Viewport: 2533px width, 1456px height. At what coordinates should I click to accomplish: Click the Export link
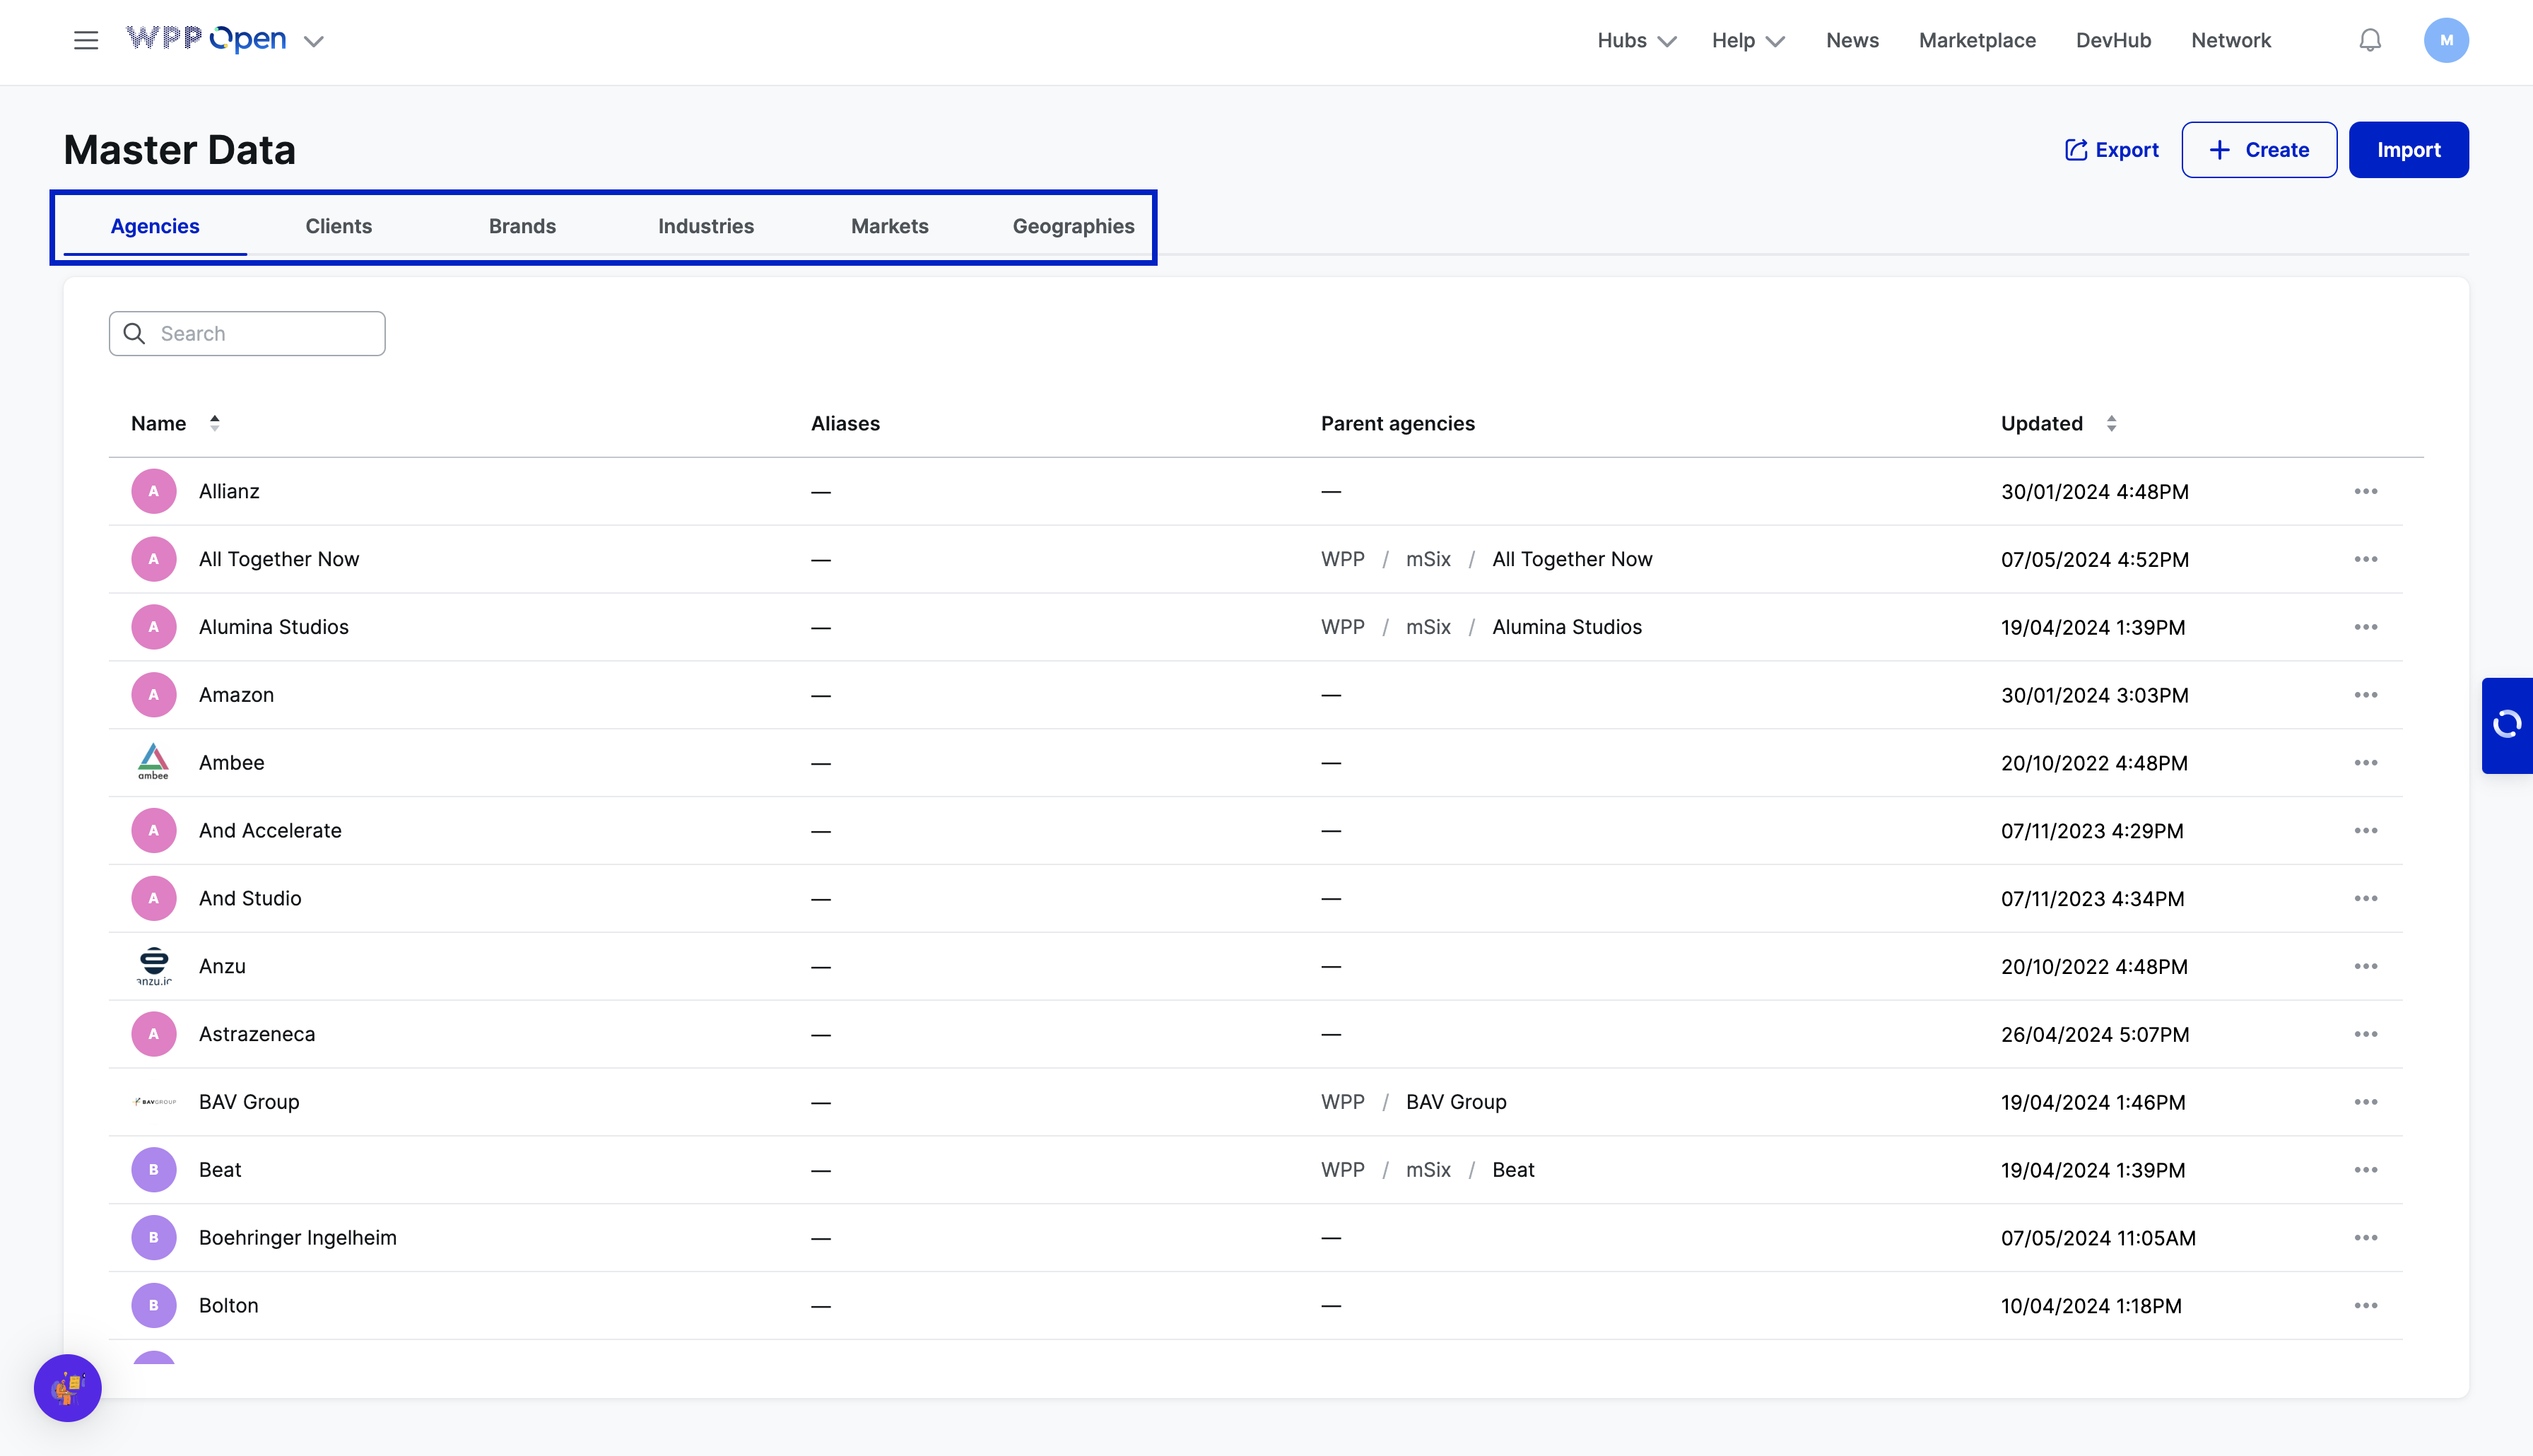point(2111,150)
